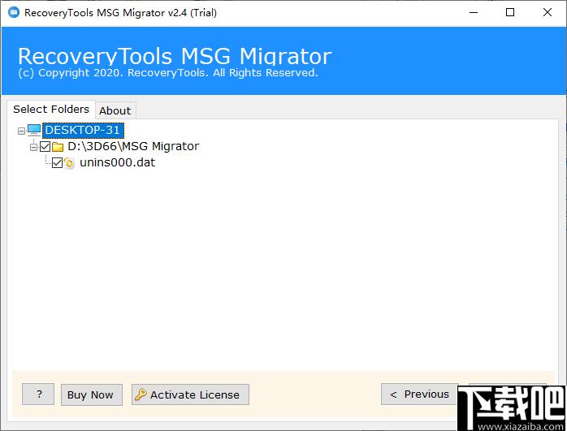This screenshot has width=567, height=431.
Task: Click the key icon on Activate License
Action: pyautogui.click(x=141, y=394)
